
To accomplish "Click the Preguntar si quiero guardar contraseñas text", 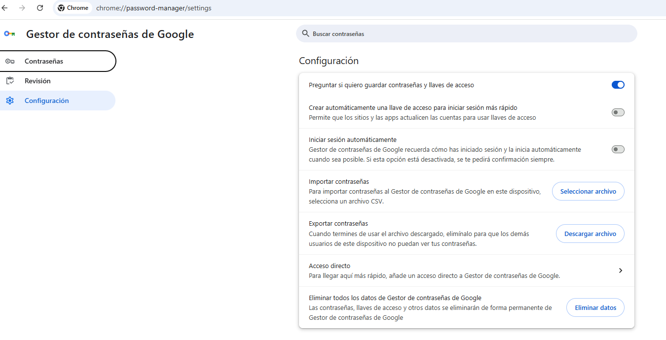I will click(391, 85).
